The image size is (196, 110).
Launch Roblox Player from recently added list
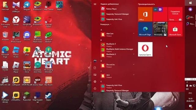pos(118,9)
